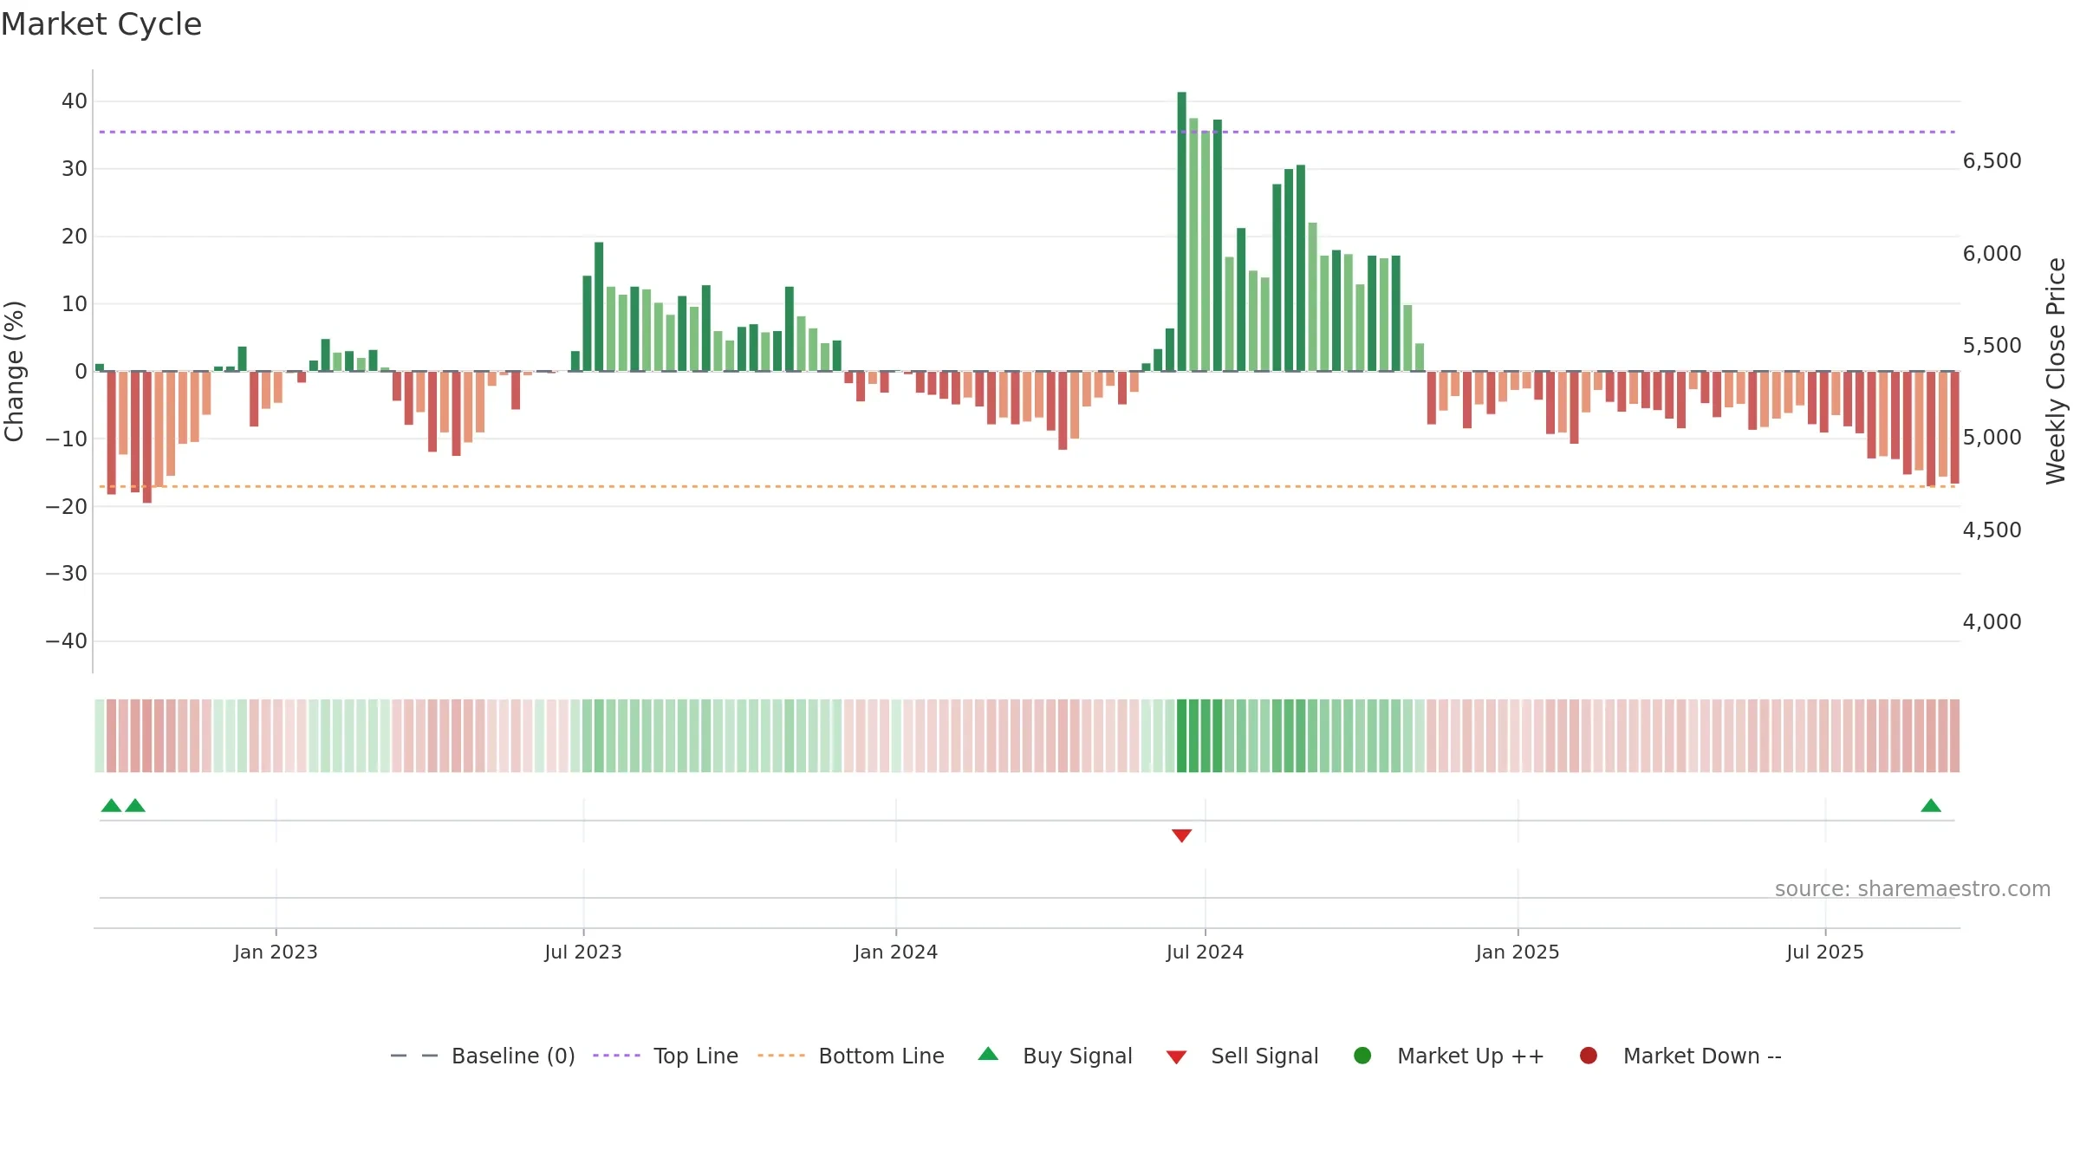
Task: Click the 5,000 price axis label
Action: coord(1992,438)
